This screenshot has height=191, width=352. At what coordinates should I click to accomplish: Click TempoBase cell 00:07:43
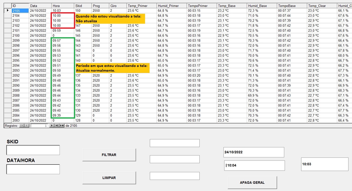(292, 95)
